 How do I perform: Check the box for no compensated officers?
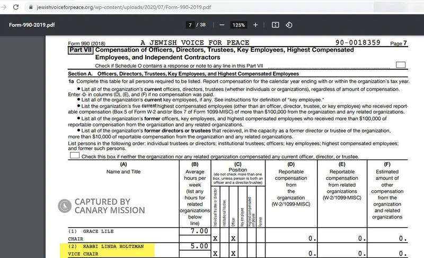tap(75, 155)
